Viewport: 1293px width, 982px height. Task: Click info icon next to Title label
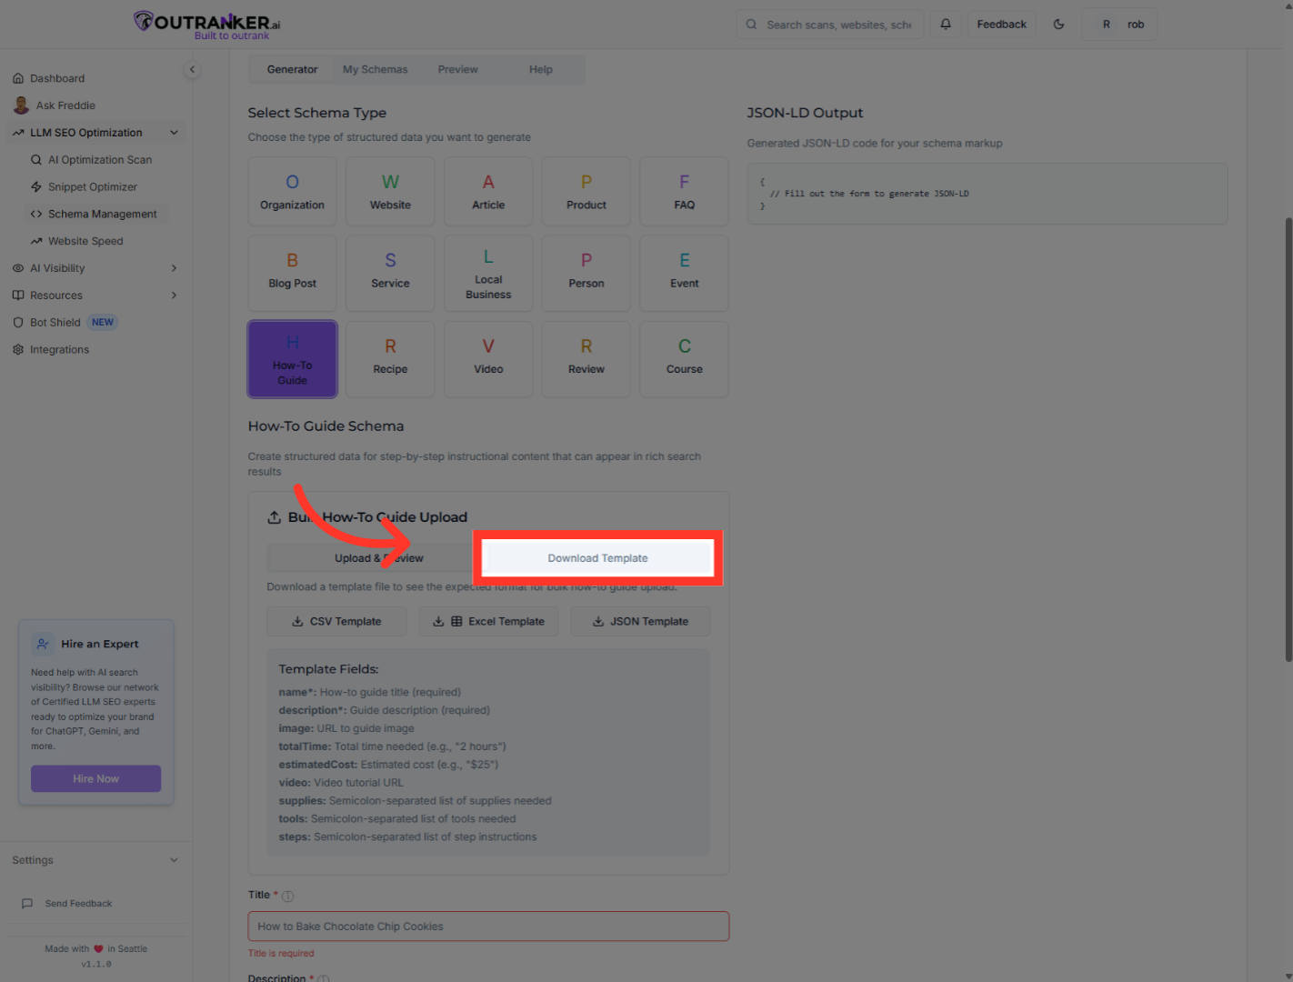pyautogui.click(x=288, y=897)
